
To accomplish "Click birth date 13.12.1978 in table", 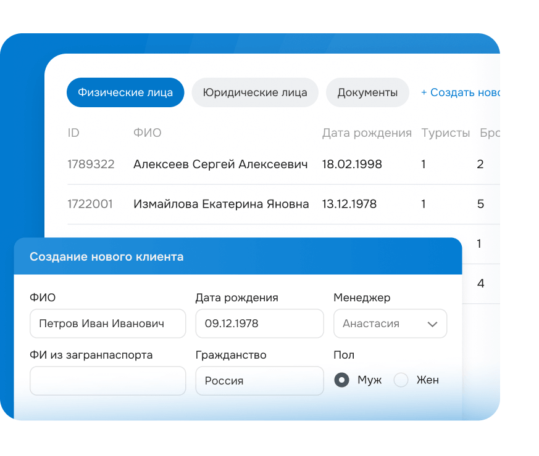I will click(349, 204).
